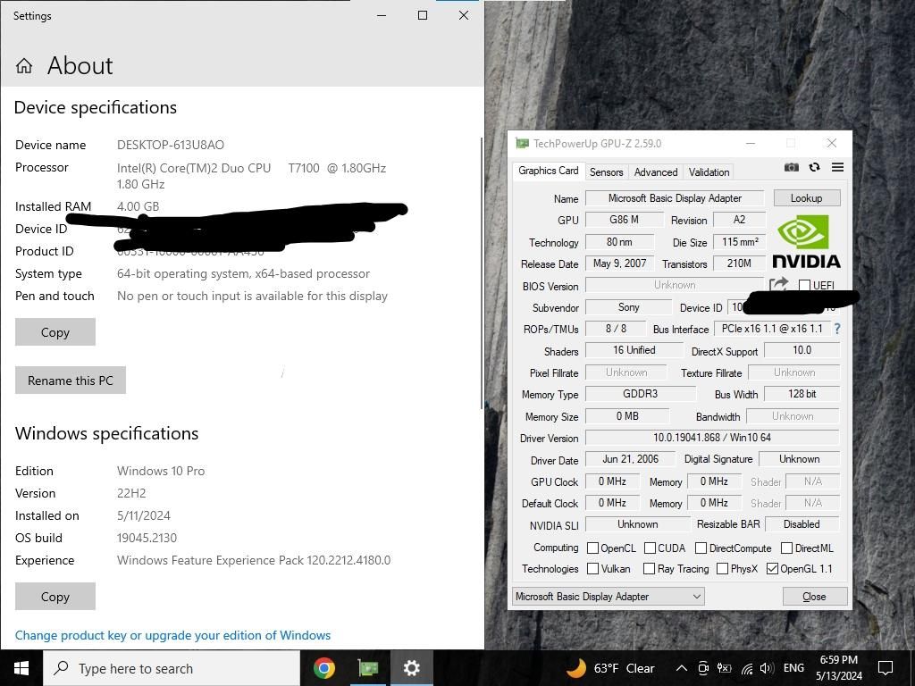The image size is (915, 686).
Task: Click the Settings gear taskbar icon
Action: (411, 668)
